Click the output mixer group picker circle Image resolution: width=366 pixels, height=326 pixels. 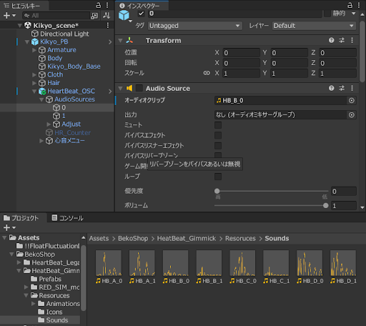(351, 115)
